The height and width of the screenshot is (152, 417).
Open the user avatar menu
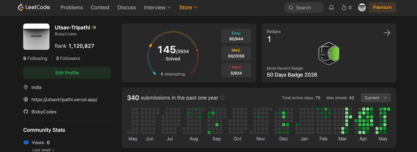point(362,7)
